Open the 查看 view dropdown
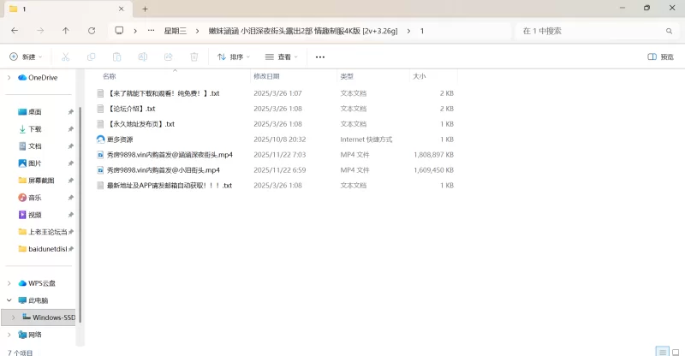685x356 pixels. pos(282,57)
